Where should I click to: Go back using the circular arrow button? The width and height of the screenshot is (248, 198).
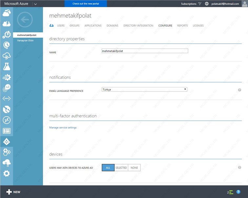click(x=25, y=20)
